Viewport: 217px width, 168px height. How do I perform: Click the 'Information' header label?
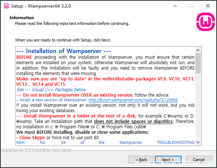coord(22,18)
